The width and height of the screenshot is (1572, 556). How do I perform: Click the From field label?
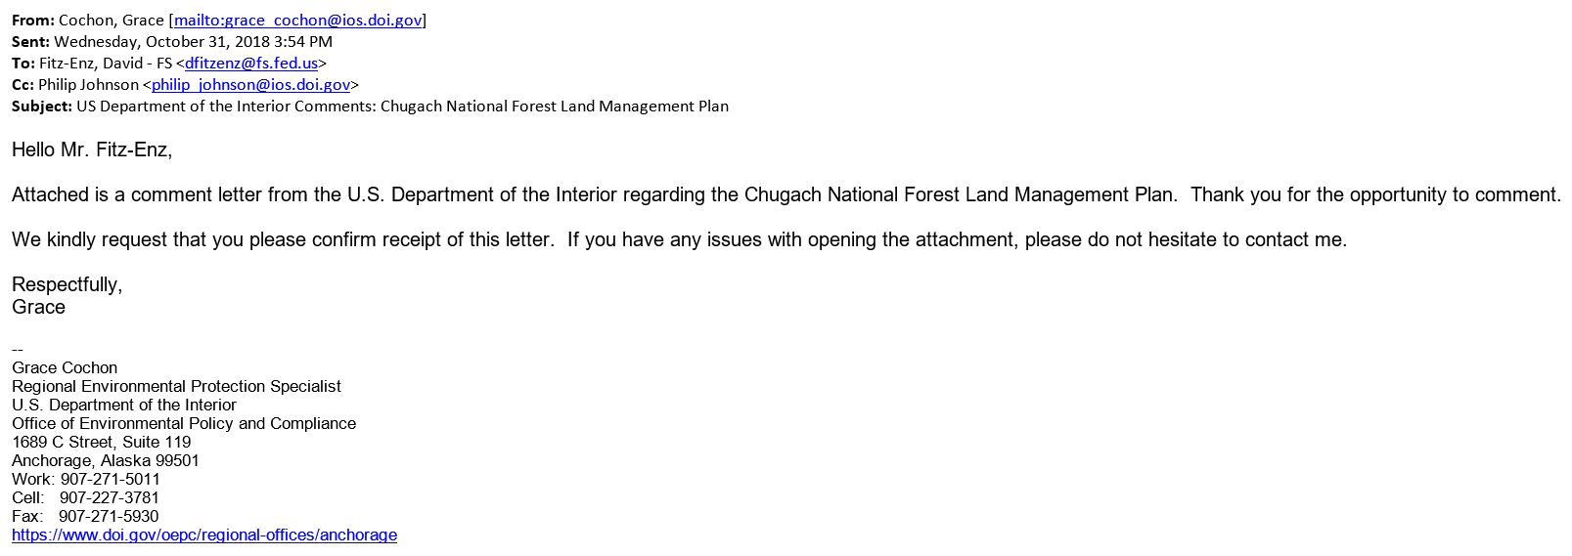click(33, 20)
